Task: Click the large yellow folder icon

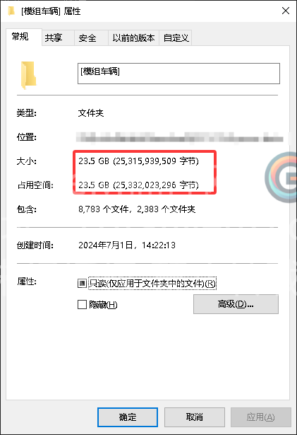Action: point(28,75)
